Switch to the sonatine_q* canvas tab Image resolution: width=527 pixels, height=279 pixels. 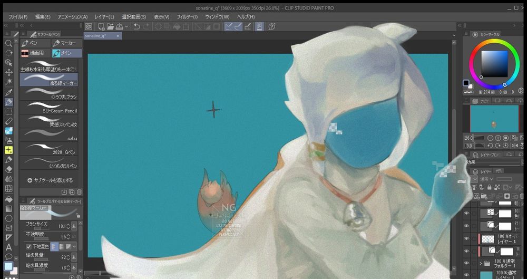tap(103, 36)
